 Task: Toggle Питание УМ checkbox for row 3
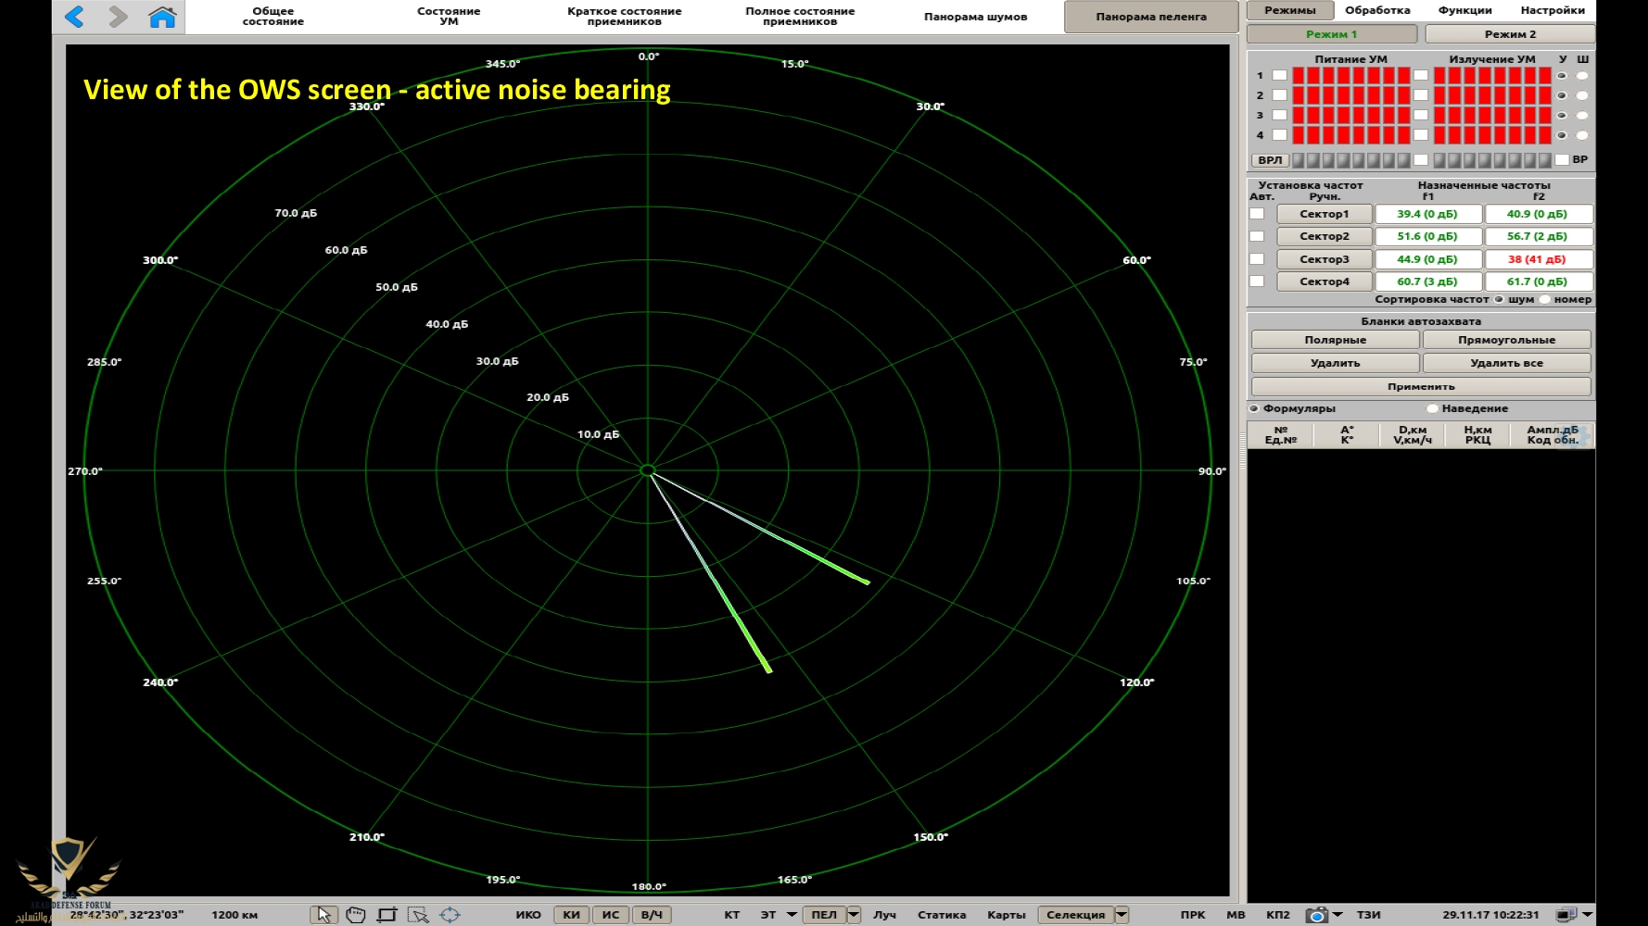pos(1279,115)
